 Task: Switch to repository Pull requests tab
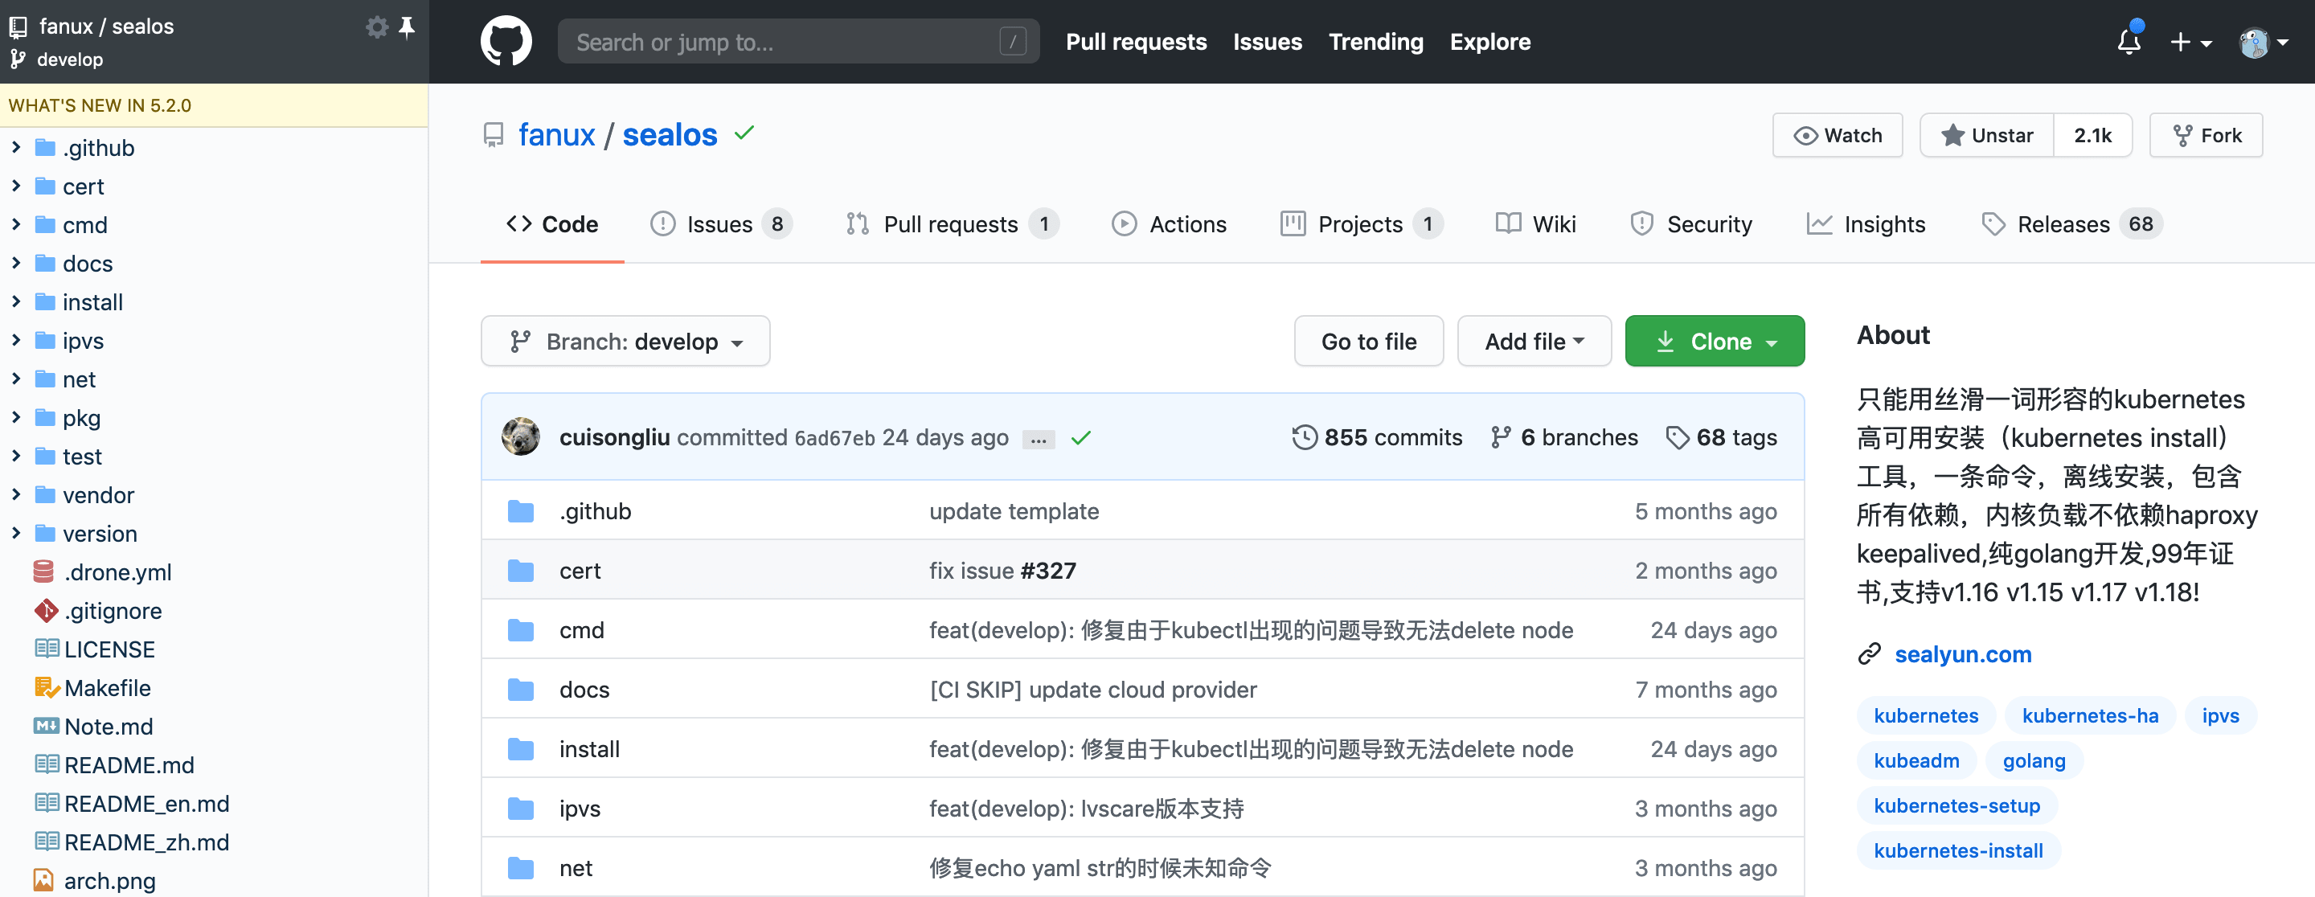point(953,223)
